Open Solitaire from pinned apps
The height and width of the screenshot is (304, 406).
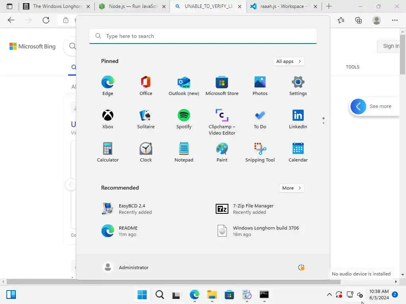(146, 119)
